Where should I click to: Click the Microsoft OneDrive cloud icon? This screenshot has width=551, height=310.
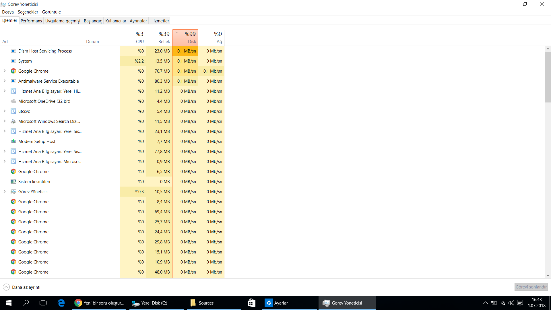pyautogui.click(x=13, y=101)
